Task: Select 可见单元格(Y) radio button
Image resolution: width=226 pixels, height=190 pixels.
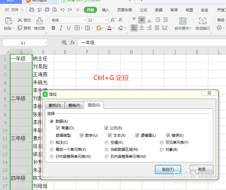Action: tap(162, 142)
